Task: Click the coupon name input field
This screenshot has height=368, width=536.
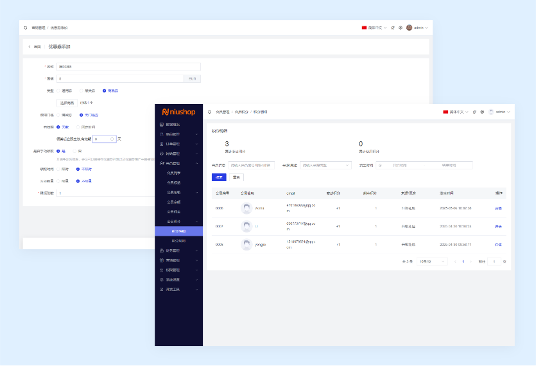Action: click(x=128, y=66)
